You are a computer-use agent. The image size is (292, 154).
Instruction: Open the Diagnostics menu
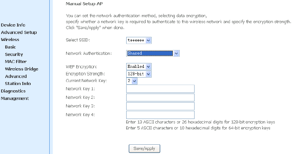pyautogui.click(x=13, y=91)
